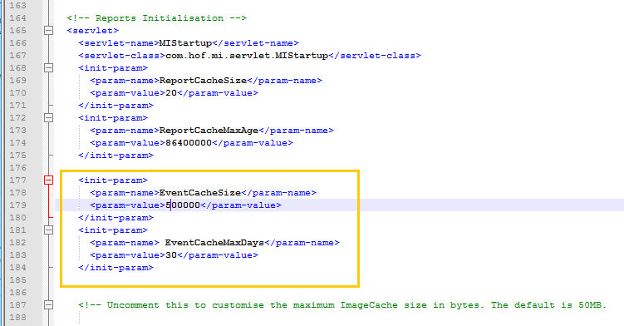This screenshot has height=326, width=624.
Task: Click the 86400000 parameter value
Action: pos(189,143)
